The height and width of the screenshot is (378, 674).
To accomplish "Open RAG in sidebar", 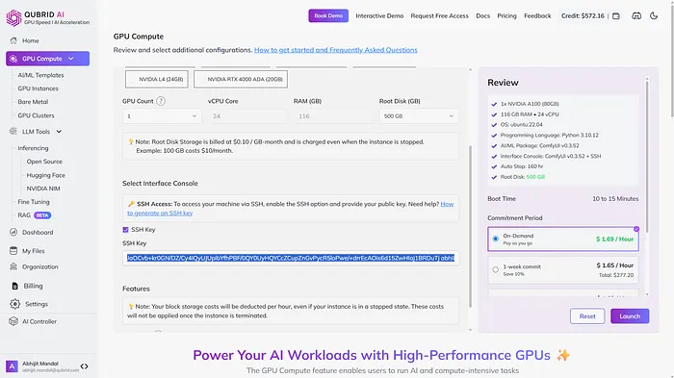I will pyautogui.click(x=24, y=215).
